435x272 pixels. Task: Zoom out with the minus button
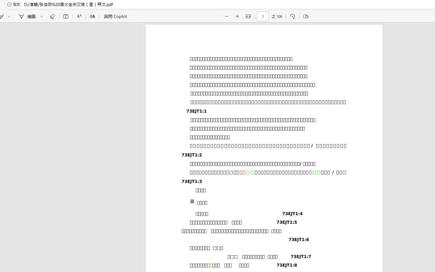(x=227, y=16)
